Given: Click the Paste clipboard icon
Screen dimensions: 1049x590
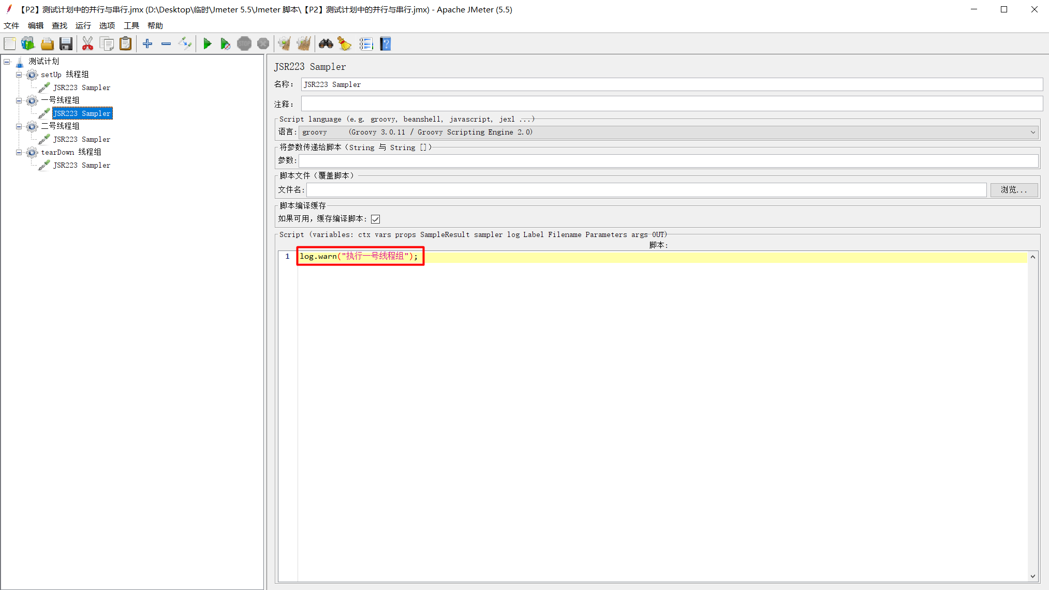Looking at the screenshot, I should point(125,44).
